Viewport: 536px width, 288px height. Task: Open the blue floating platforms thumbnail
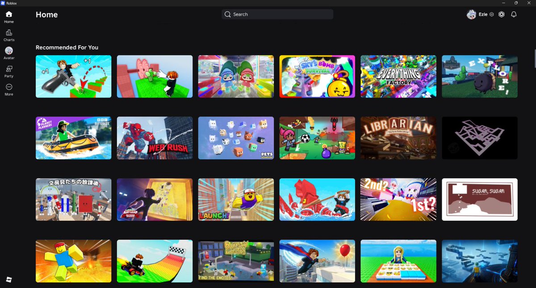[480, 261]
